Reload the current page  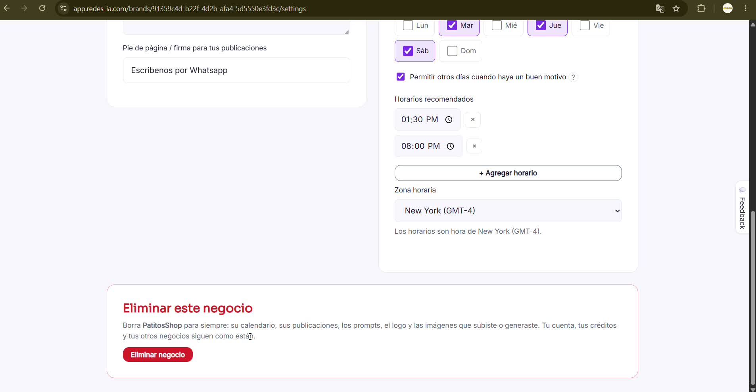coord(42,8)
